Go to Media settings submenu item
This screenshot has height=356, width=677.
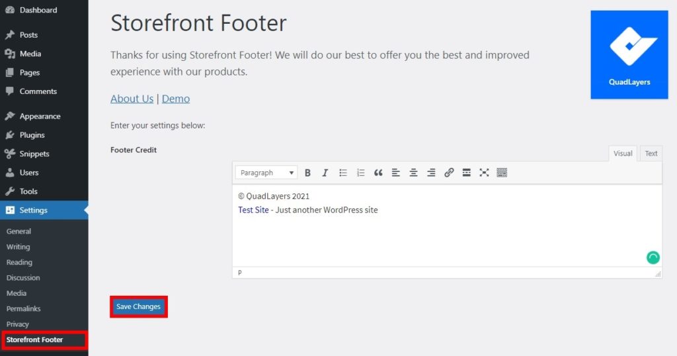click(17, 293)
